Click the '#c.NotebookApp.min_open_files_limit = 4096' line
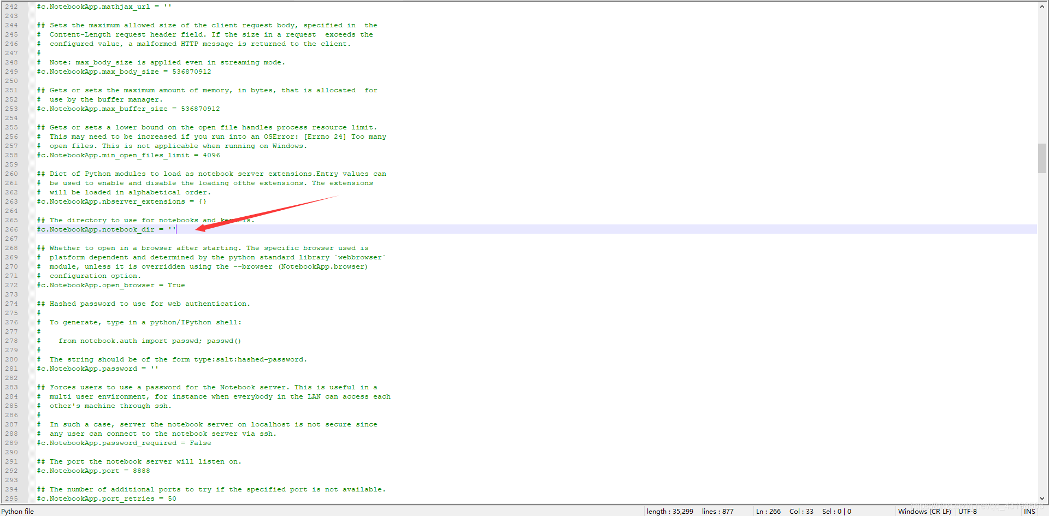1049x516 pixels. pyautogui.click(x=128, y=155)
